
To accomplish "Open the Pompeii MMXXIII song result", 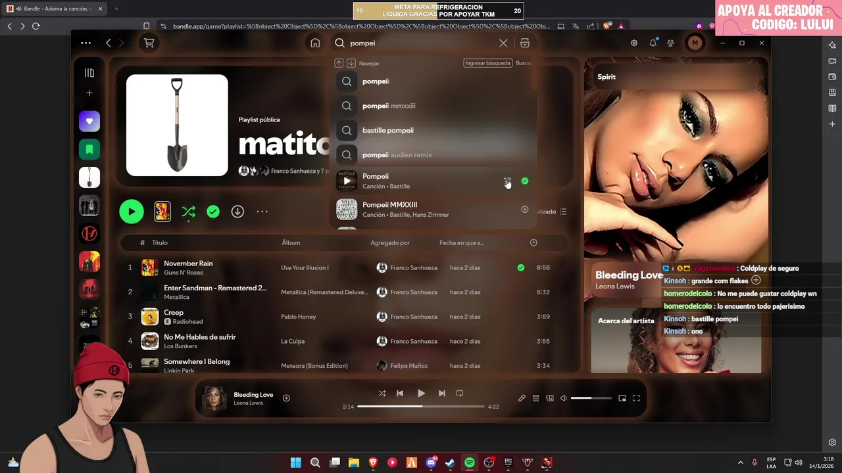I will pyautogui.click(x=434, y=210).
